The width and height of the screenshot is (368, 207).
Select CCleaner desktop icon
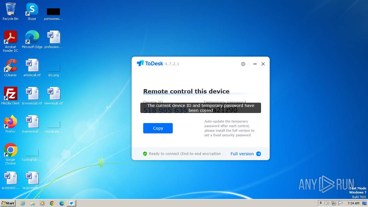(x=10, y=68)
